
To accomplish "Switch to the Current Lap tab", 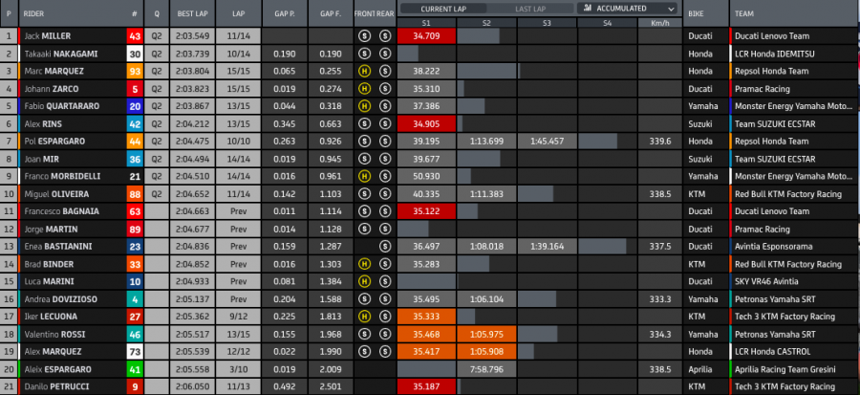I will pos(443,9).
